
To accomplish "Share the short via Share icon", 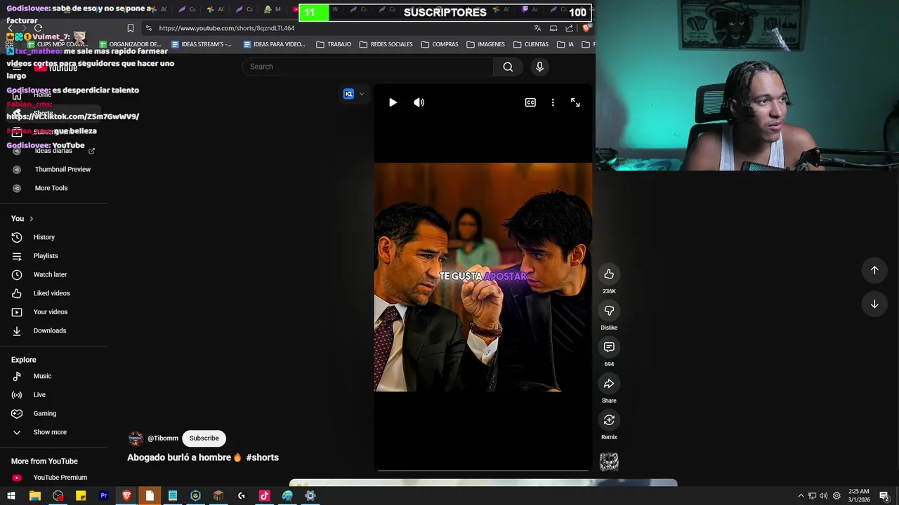I will coord(609,384).
